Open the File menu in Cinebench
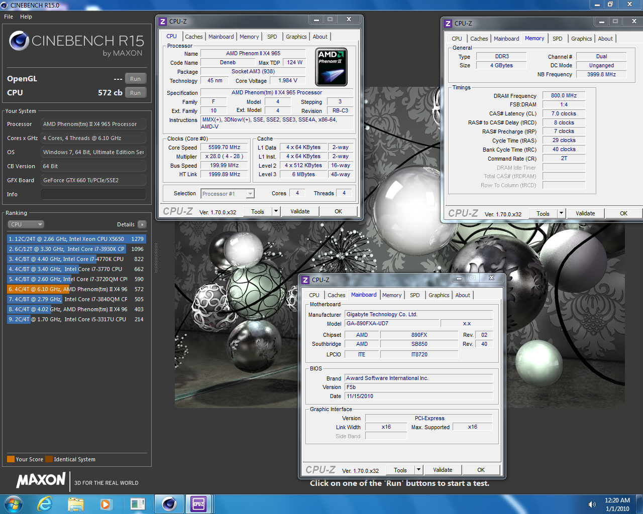Image resolution: width=643 pixels, height=514 pixels. (x=9, y=17)
